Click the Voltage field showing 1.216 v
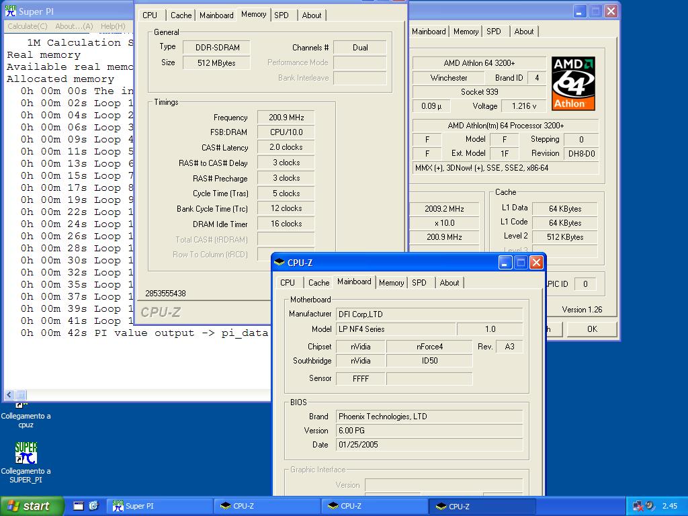The width and height of the screenshot is (688, 516). [524, 105]
